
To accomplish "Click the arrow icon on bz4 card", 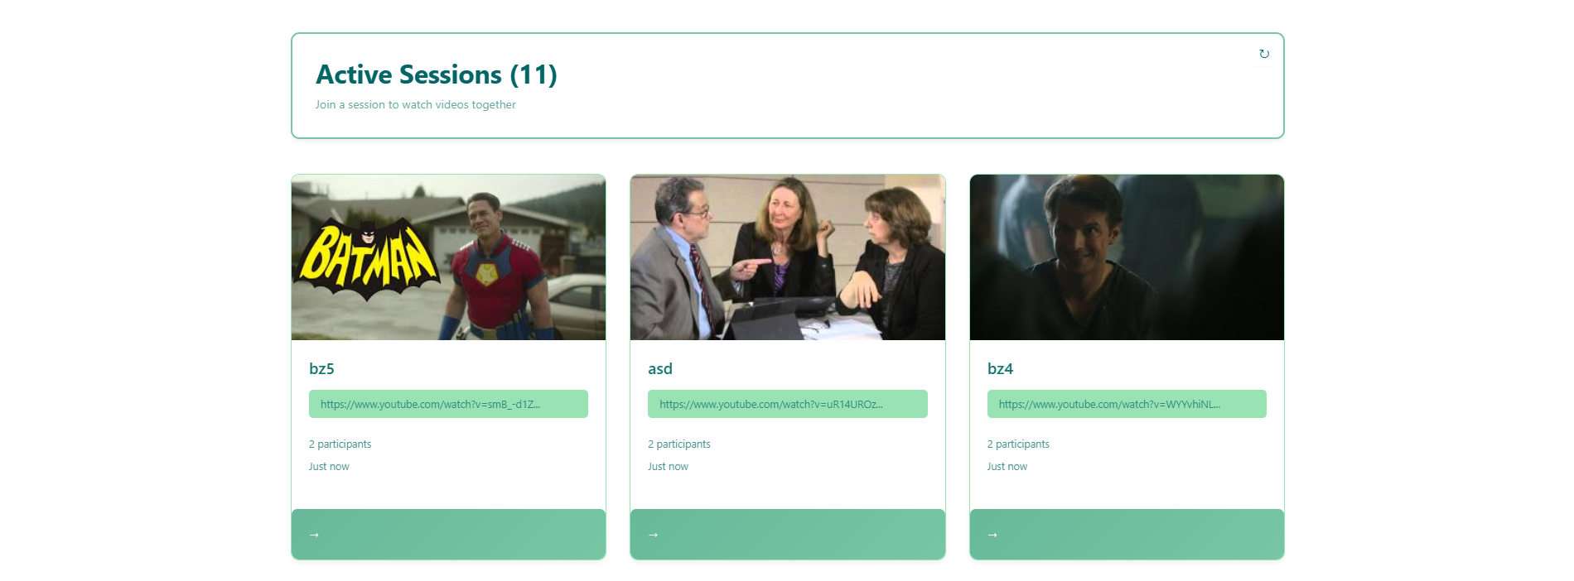I will pyautogui.click(x=992, y=535).
